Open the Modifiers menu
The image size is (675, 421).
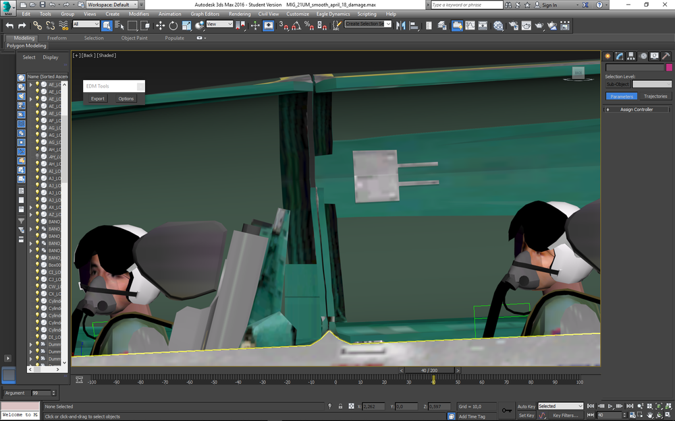138,13
